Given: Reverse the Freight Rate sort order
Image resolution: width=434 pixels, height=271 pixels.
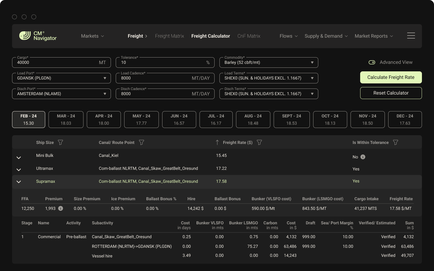Looking at the screenshot, I should tap(217, 142).
